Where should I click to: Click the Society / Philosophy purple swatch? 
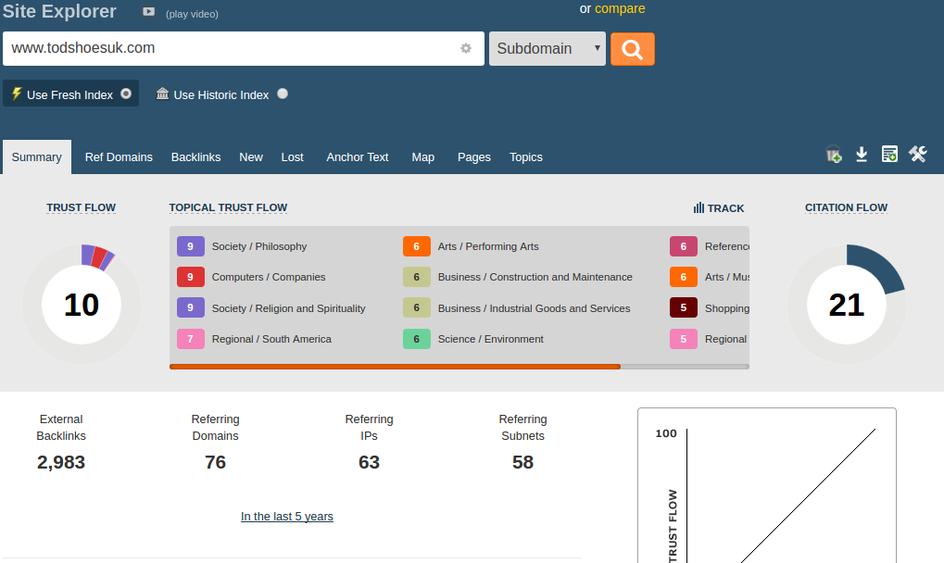(190, 246)
